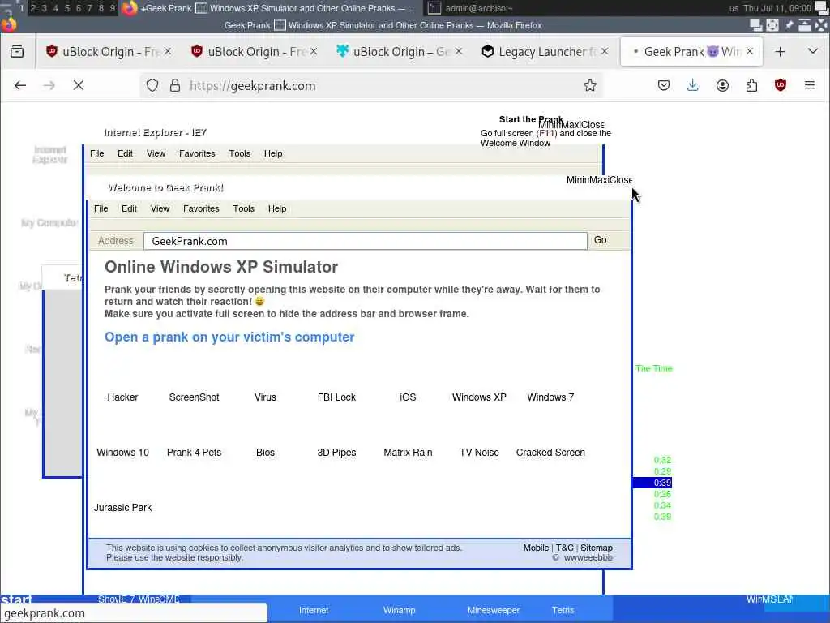The height and width of the screenshot is (623, 830).
Task: Open the 3D Pipes prank
Action: click(336, 453)
